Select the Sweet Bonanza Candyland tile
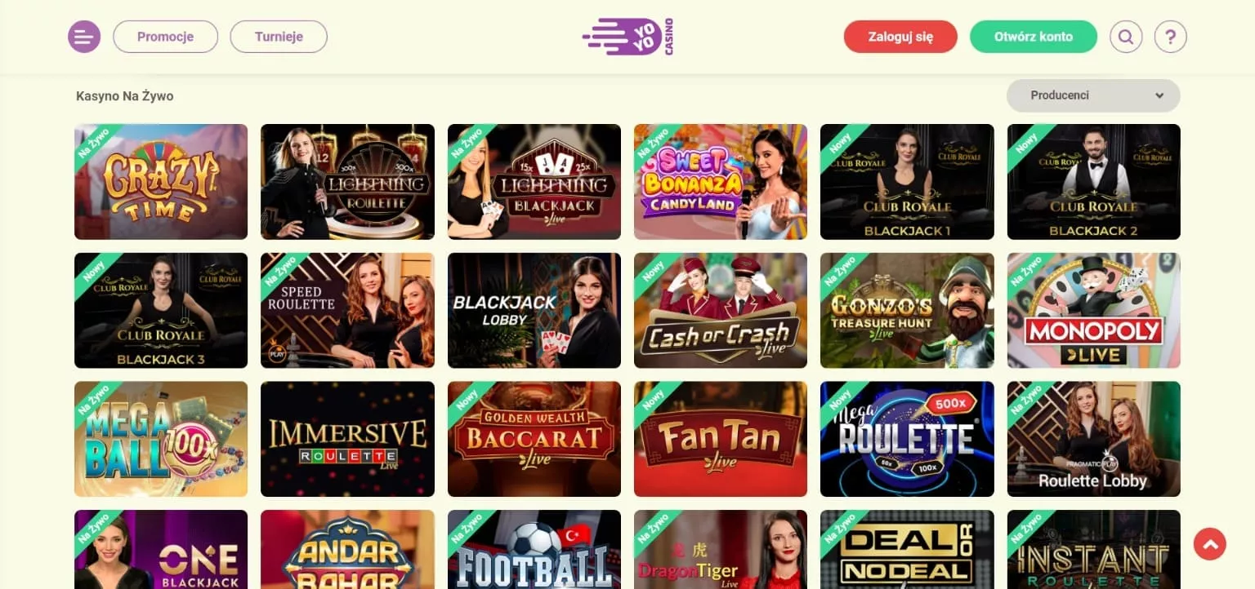 click(x=721, y=182)
